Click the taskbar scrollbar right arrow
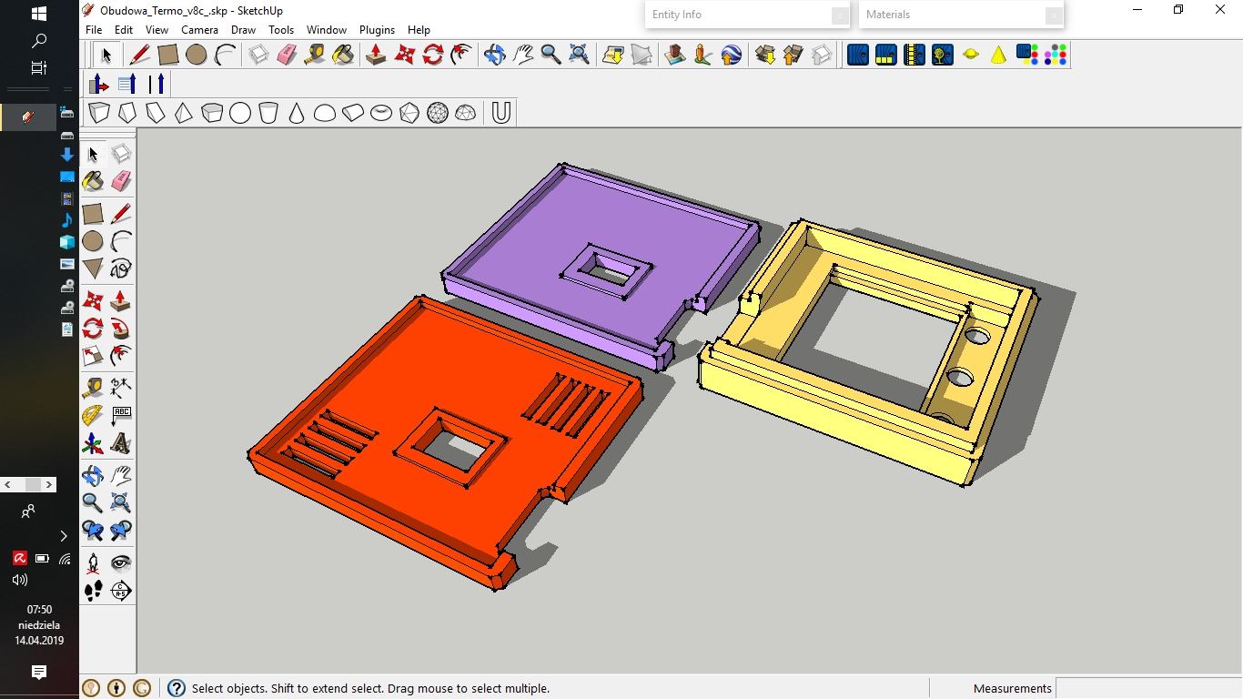 pyautogui.click(x=51, y=485)
